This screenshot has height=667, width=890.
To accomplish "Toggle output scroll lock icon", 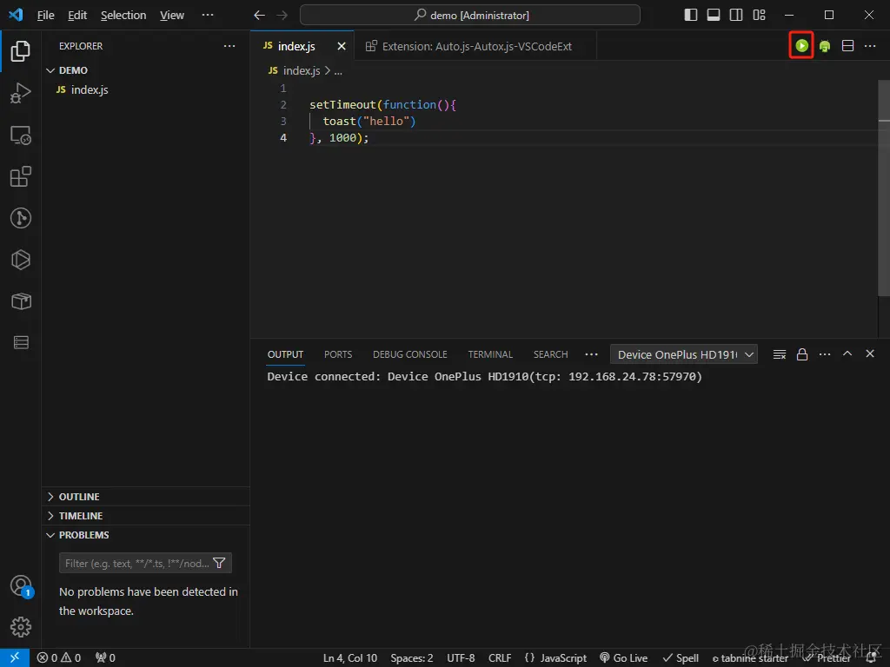I will tap(802, 354).
